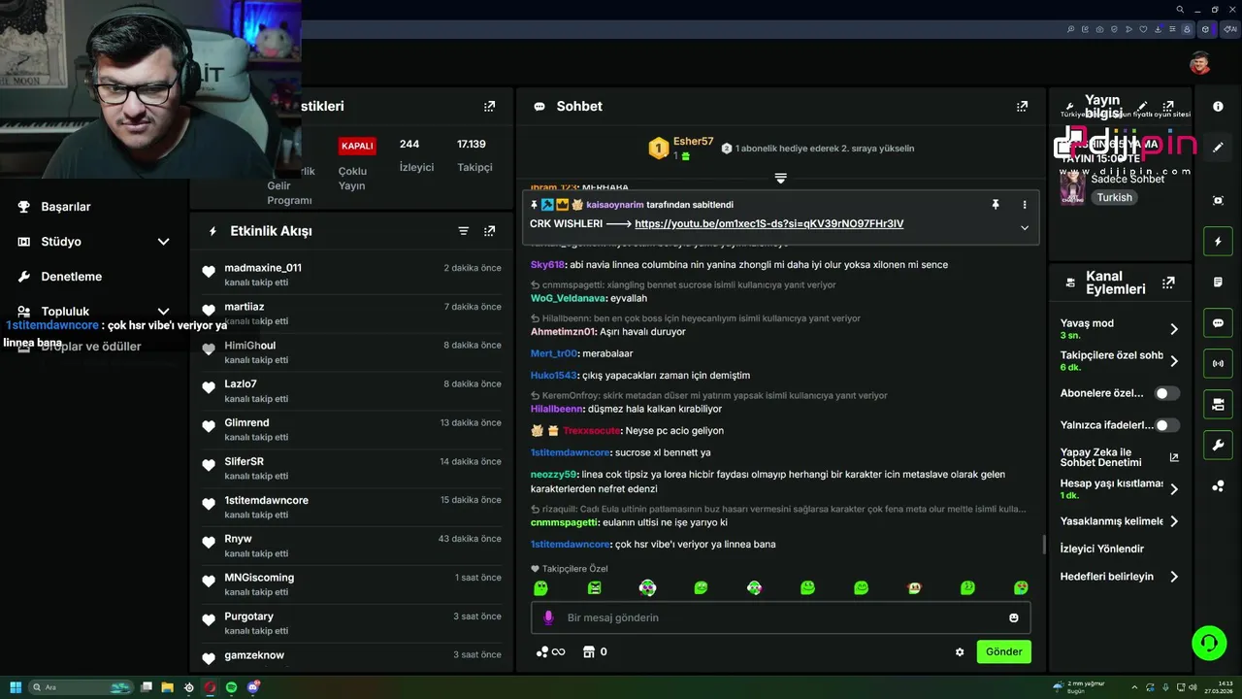Pop out the Etkinlik Akışı panel
1242x699 pixels.
click(489, 231)
